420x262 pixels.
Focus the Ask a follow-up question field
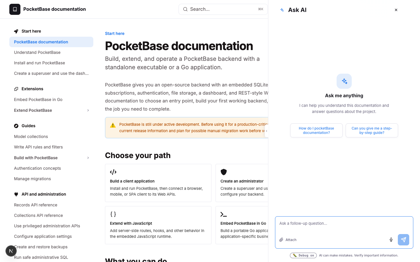[x=344, y=224]
